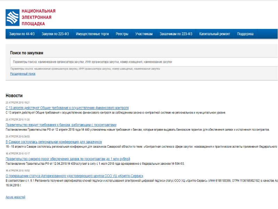
Task: Click the Новости section heading
Action: point(14,95)
